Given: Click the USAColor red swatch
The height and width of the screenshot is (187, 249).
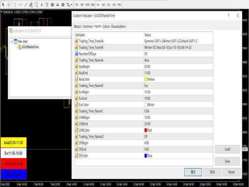Looking at the screenshot, I should (146, 130).
